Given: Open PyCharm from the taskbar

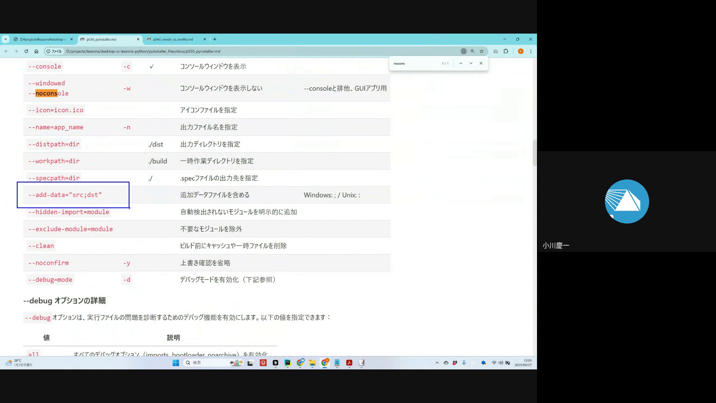Looking at the screenshot, I should [x=288, y=363].
